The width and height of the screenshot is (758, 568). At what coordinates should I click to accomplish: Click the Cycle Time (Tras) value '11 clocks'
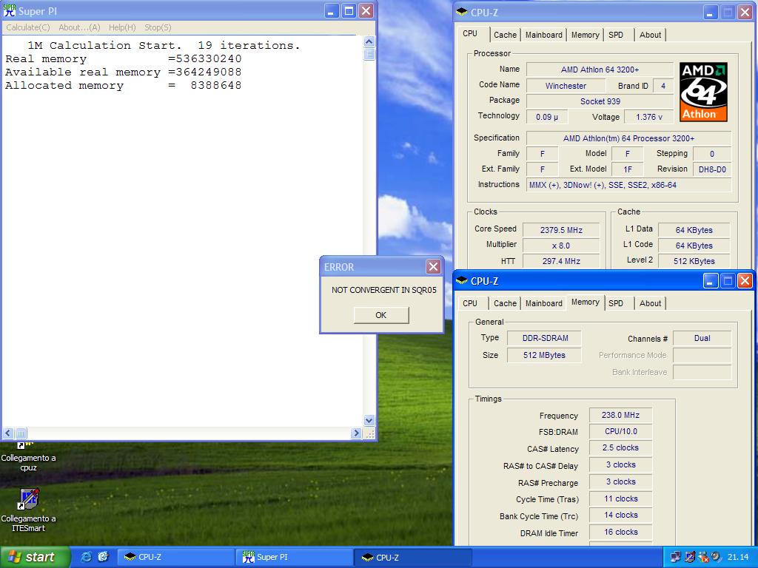click(621, 498)
